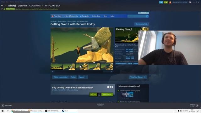
Task: Click the Very Positive recent reviews link
Action: pyautogui.click(x=129, y=50)
